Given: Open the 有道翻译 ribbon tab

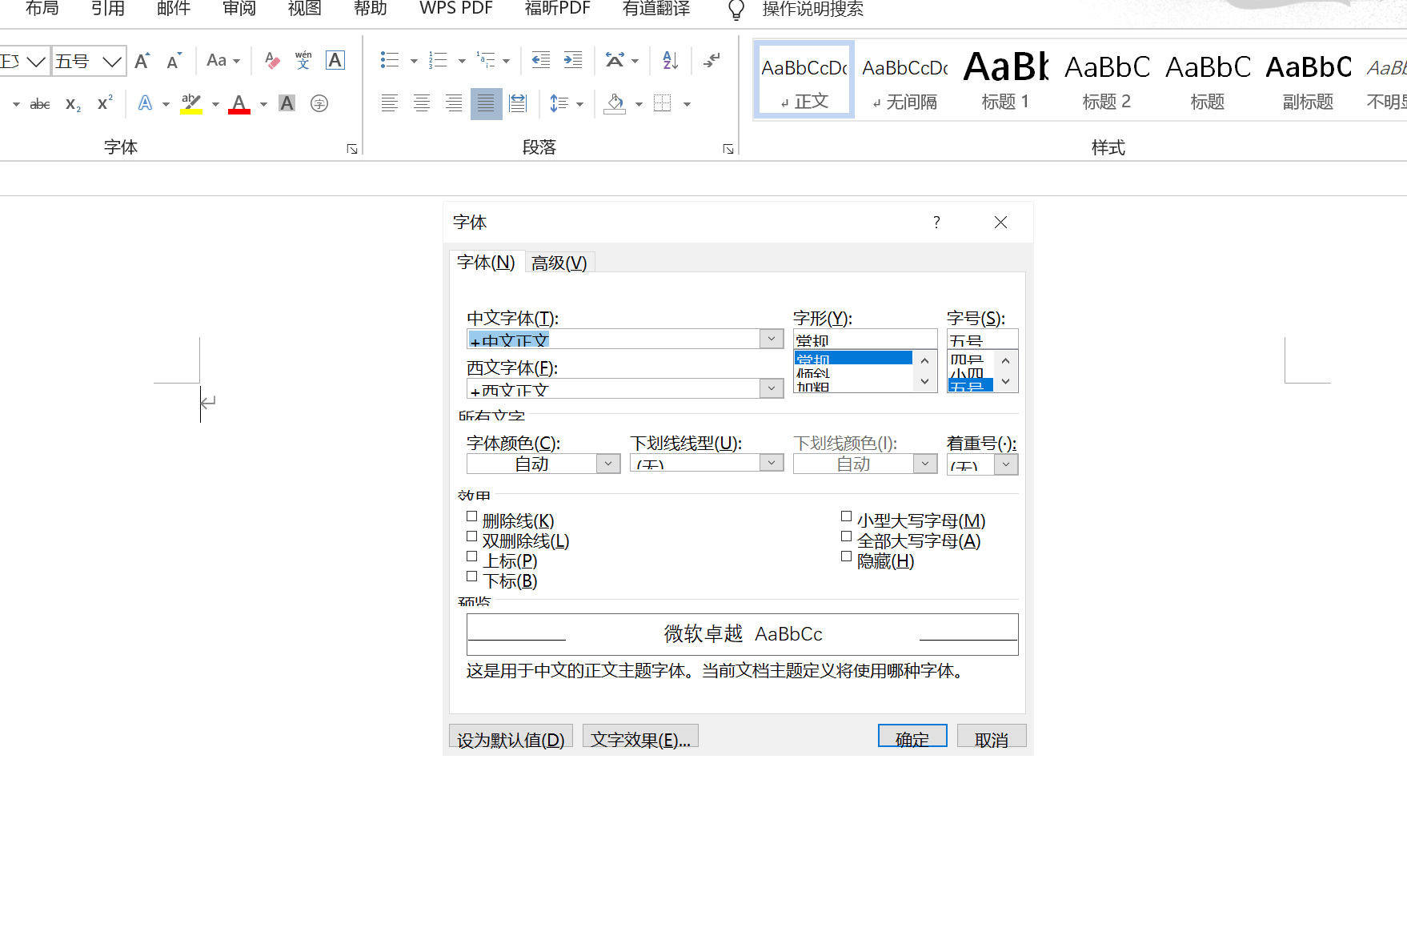Looking at the screenshot, I should tap(656, 9).
